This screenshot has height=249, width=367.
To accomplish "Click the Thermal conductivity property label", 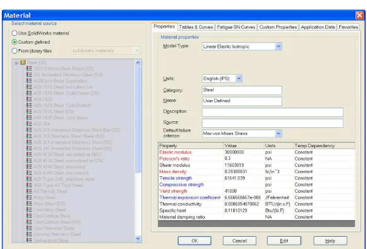I will click(180, 204).
